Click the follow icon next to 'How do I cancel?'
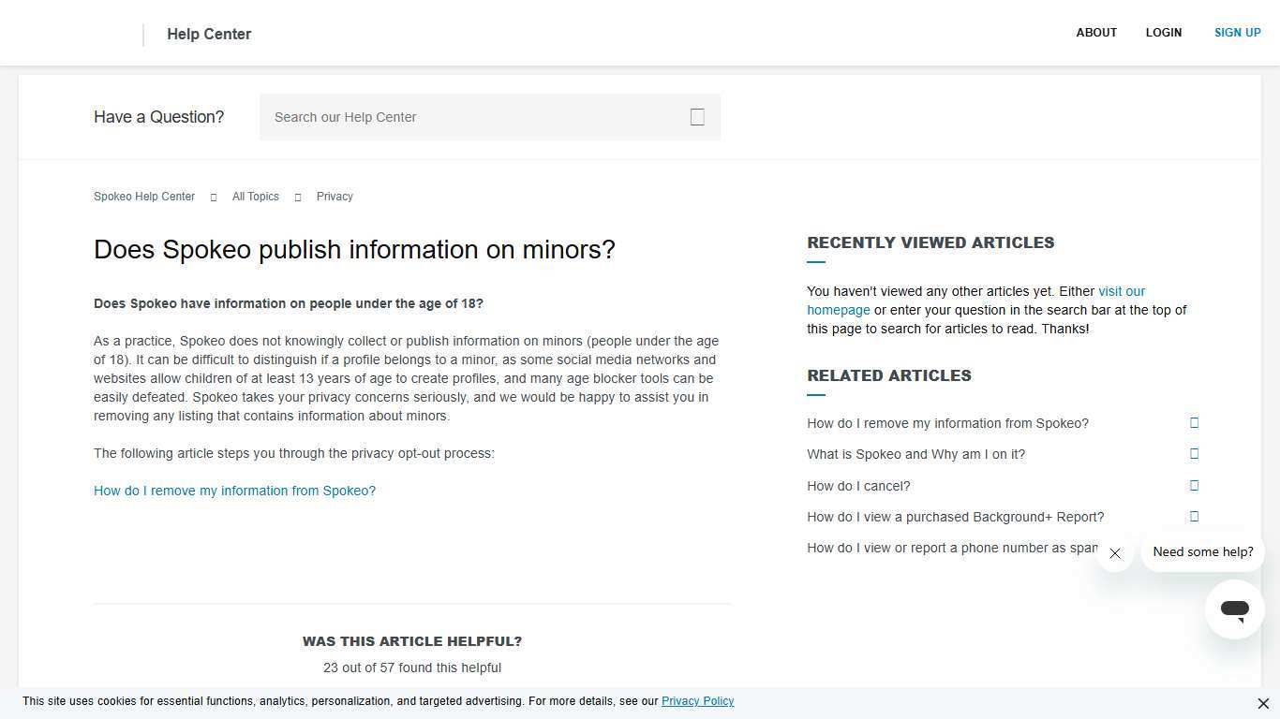 1194,485
